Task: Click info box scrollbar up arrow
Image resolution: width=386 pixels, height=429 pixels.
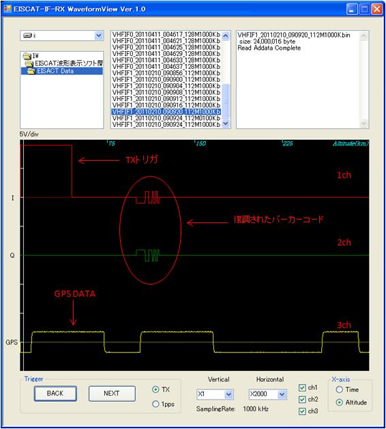Action: point(363,36)
